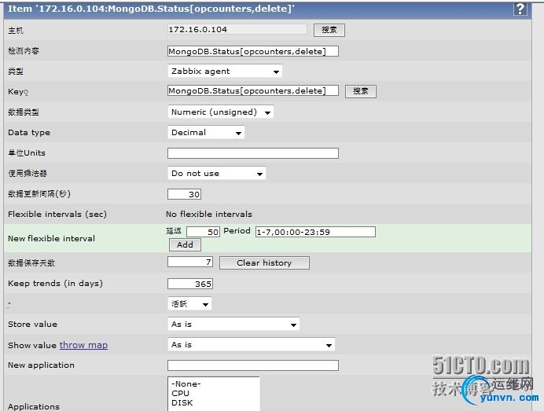The image size is (544, 411).
Task: Open the throw map link
Action: click(83, 345)
